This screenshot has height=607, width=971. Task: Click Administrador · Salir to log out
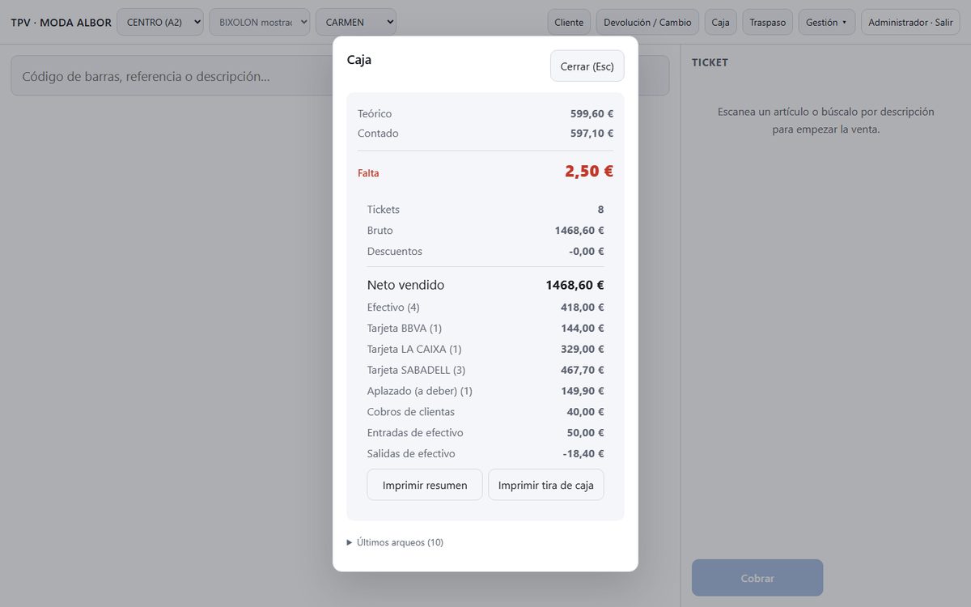coord(910,22)
